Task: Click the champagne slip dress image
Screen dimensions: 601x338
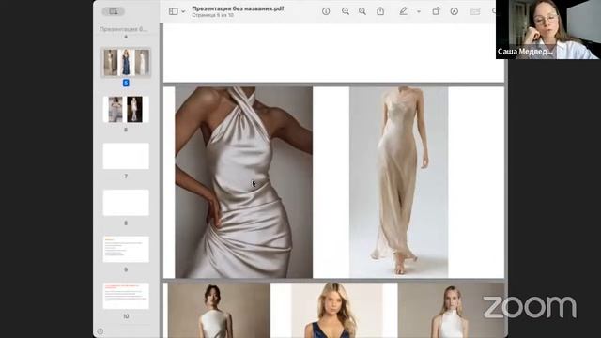Action: [398, 182]
